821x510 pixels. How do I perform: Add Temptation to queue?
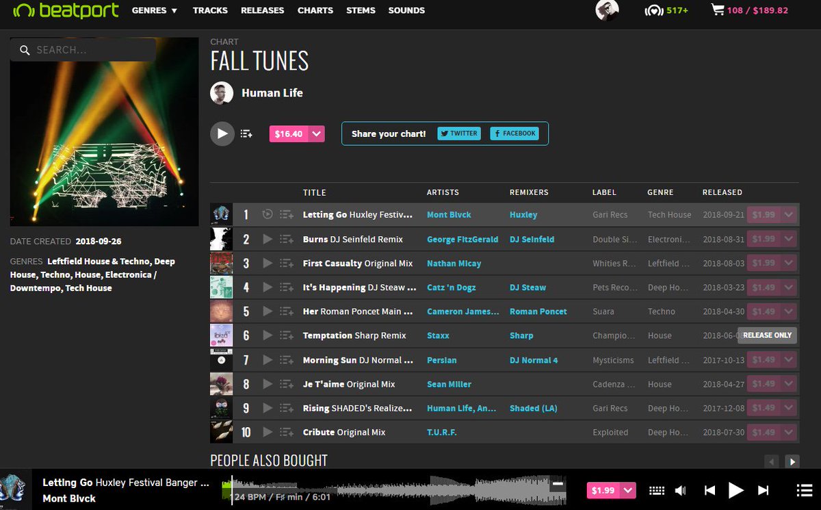(287, 335)
